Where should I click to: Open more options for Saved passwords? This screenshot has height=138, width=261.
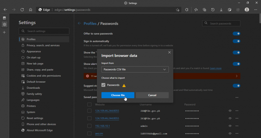pos(237,98)
